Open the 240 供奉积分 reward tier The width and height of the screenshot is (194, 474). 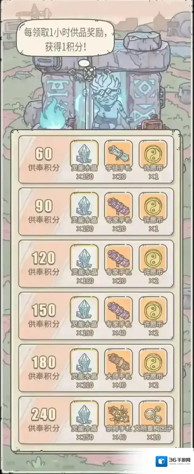pos(96,420)
